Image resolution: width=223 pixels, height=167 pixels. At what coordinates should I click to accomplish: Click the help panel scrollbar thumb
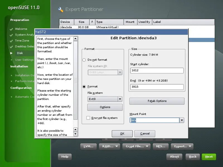76,80
